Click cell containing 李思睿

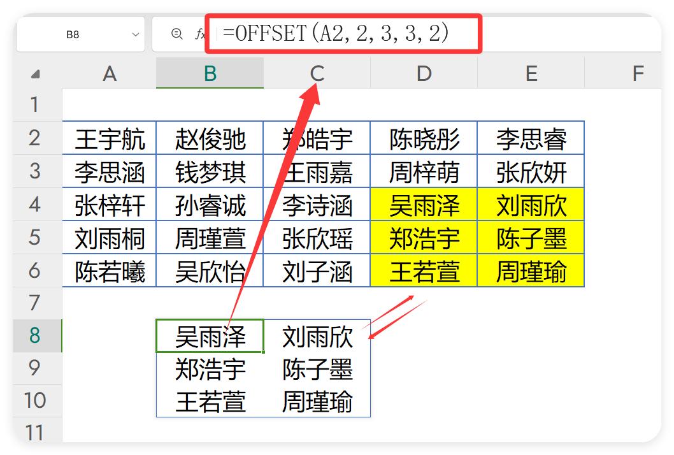[531, 138]
